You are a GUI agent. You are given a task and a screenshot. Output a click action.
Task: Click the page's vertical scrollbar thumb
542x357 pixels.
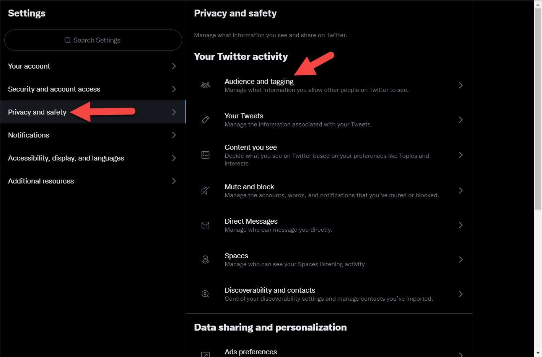tap(538, 109)
